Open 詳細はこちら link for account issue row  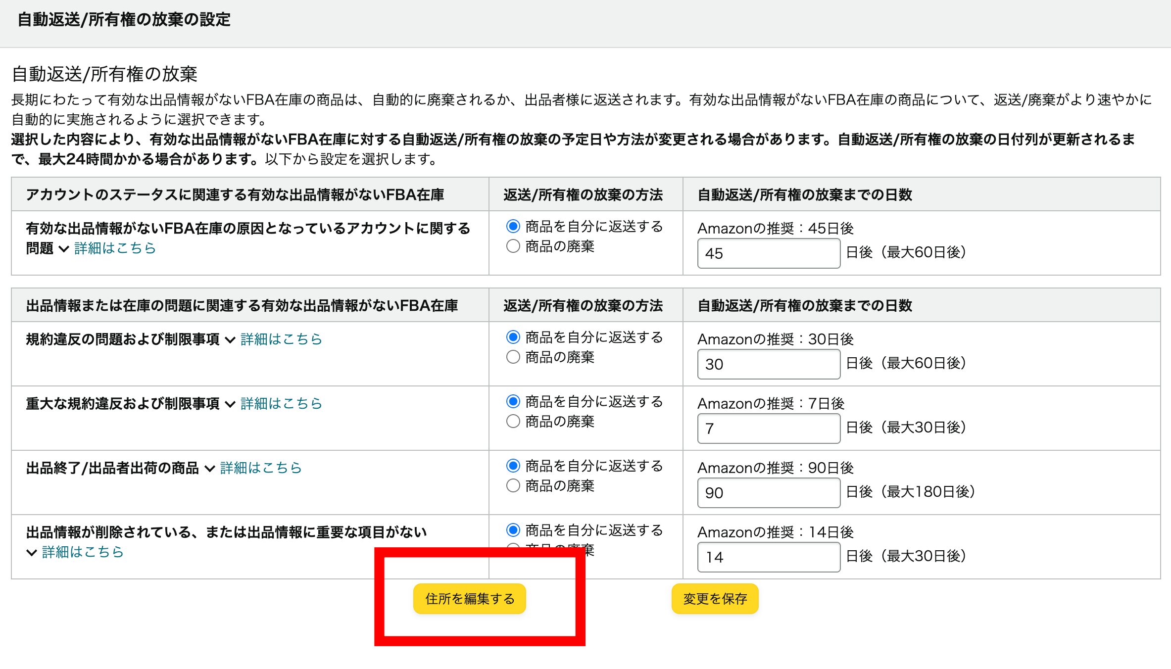115,248
